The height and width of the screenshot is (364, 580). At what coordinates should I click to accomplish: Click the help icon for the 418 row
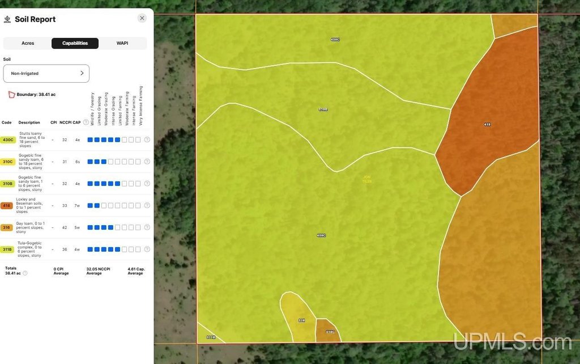(x=147, y=205)
